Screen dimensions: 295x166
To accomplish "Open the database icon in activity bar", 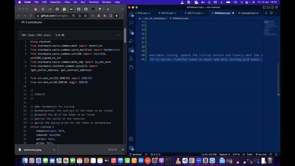I will click(131, 67).
